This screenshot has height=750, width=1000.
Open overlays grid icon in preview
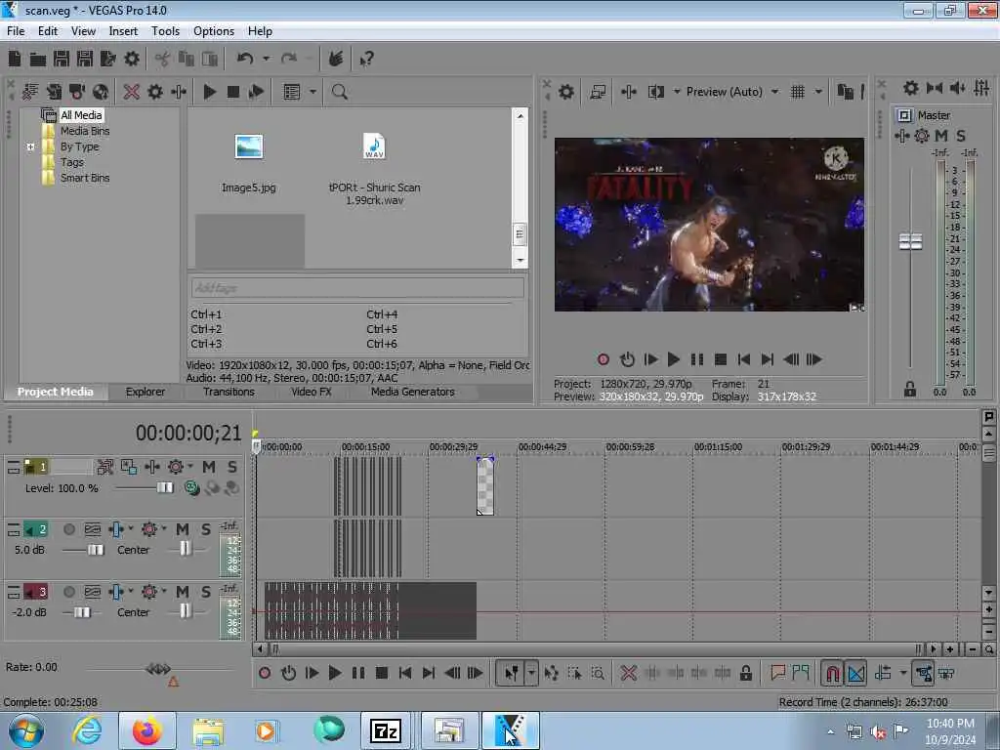point(797,92)
